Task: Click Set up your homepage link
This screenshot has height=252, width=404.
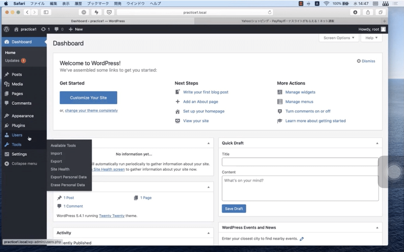Action: [204, 111]
